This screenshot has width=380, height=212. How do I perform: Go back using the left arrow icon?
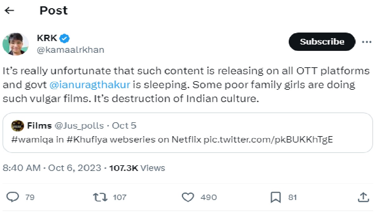(x=10, y=10)
